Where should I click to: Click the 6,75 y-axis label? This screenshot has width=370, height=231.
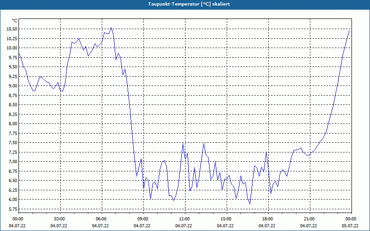point(13,171)
